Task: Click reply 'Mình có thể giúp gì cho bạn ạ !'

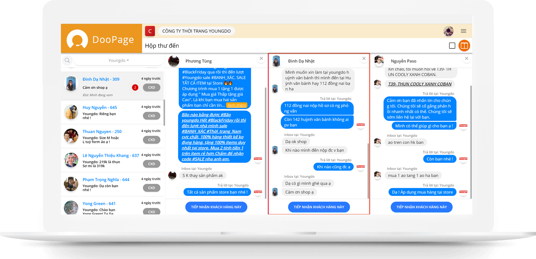Action: (x=424, y=126)
